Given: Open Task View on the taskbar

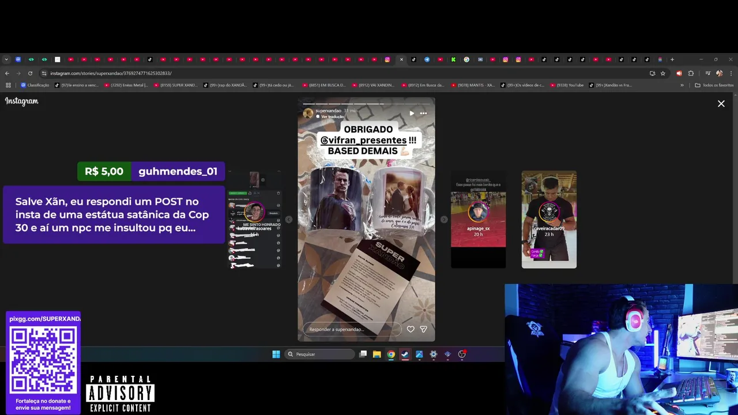Looking at the screenshot, I should [363, 354].
